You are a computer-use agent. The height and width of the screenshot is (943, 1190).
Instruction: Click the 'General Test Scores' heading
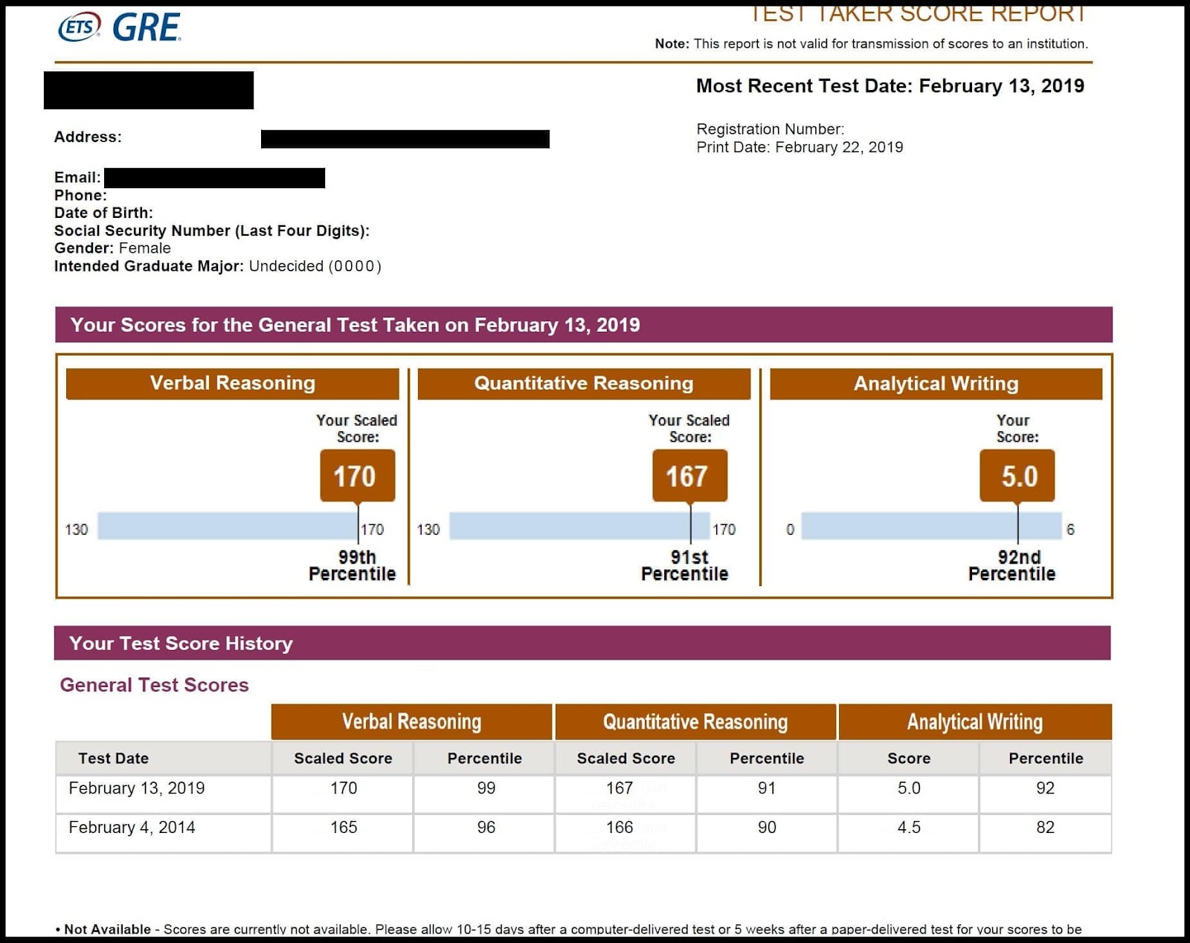[x=154, y=685]
